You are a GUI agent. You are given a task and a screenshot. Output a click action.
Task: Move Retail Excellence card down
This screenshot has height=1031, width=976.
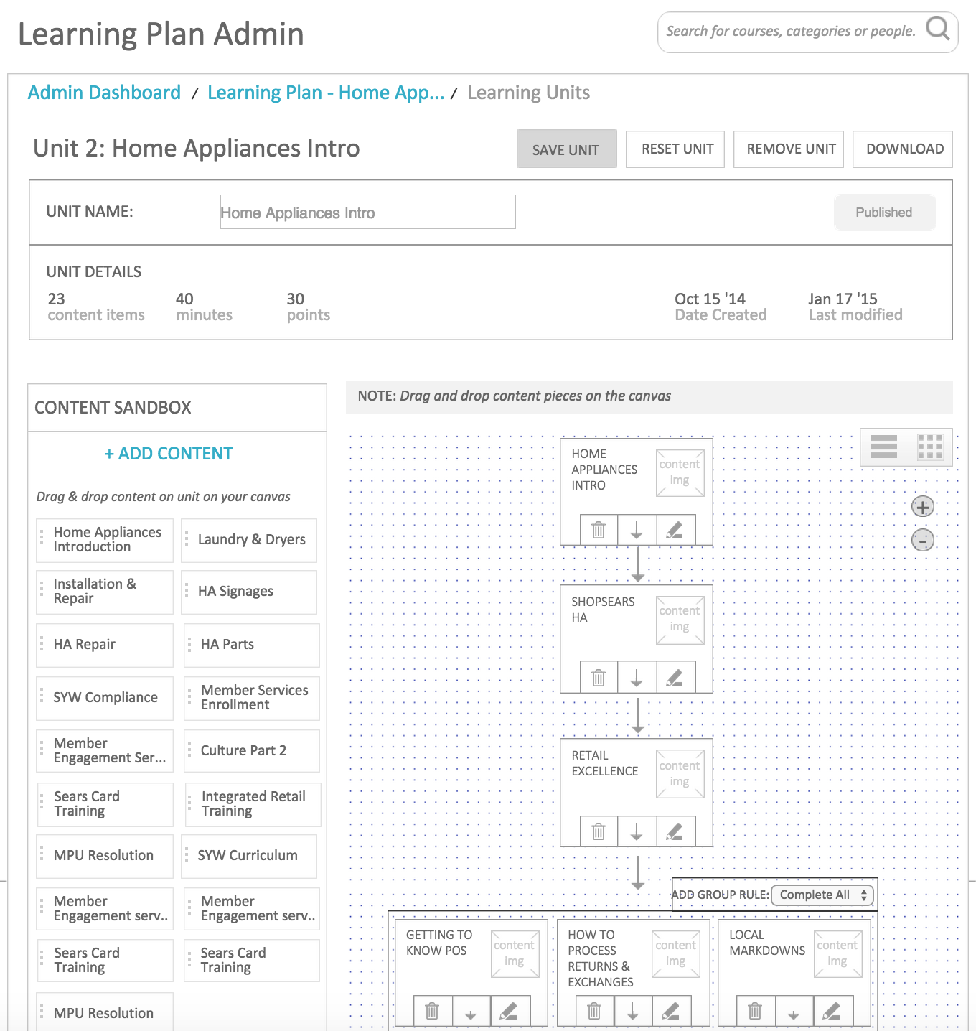point(637,831)
